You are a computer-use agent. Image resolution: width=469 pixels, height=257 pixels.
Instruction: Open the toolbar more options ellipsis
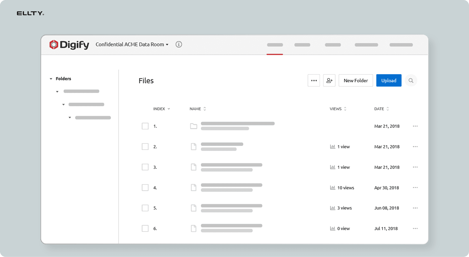click(x=314, y=81)
